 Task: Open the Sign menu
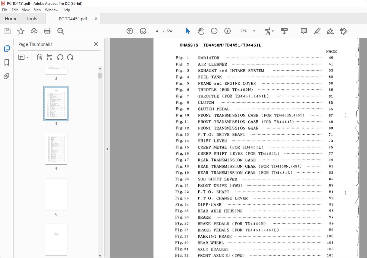(x=37, y=10)
